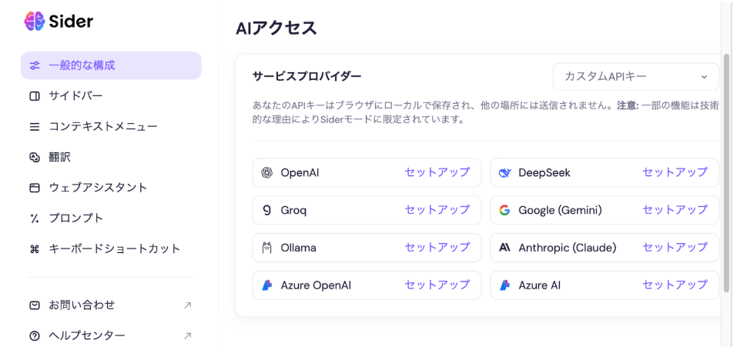The image size is (747, 360).
Task: Click the Ollama llama icon
Action: pos(267,248)
